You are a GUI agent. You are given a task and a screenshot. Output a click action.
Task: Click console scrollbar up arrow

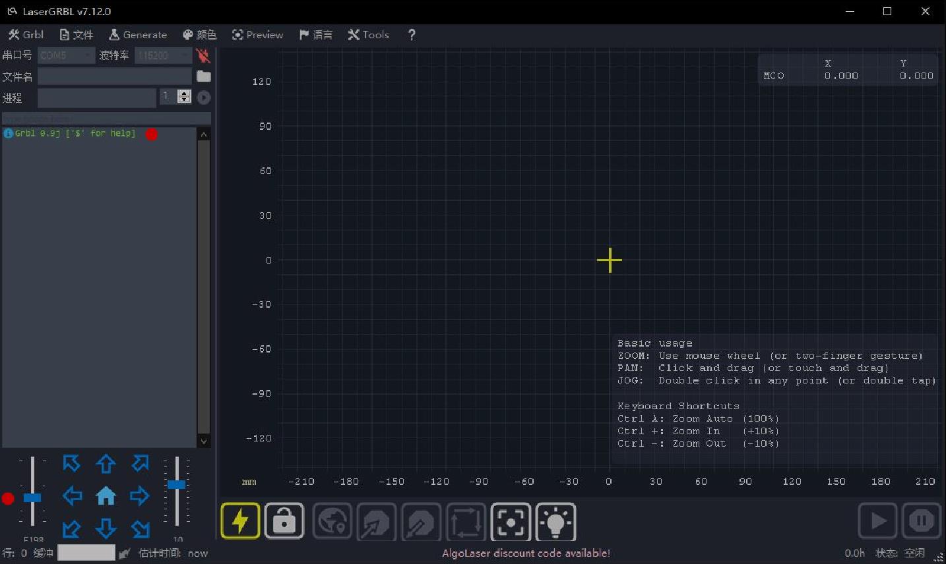click(x=204, y=134)
